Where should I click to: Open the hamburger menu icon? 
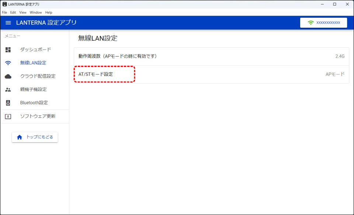point(8,23)
